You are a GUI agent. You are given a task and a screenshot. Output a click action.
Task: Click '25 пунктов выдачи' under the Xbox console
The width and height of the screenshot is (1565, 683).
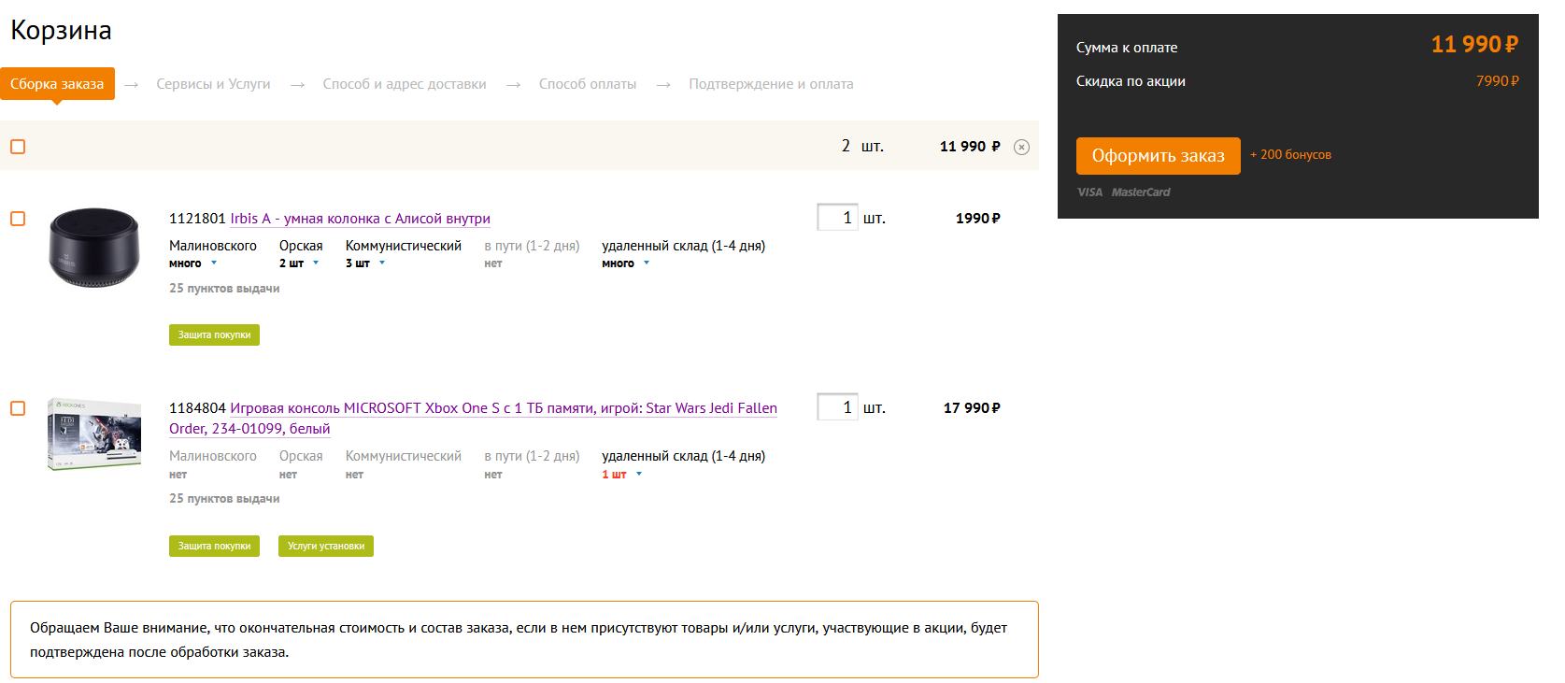tap(224, 499)
